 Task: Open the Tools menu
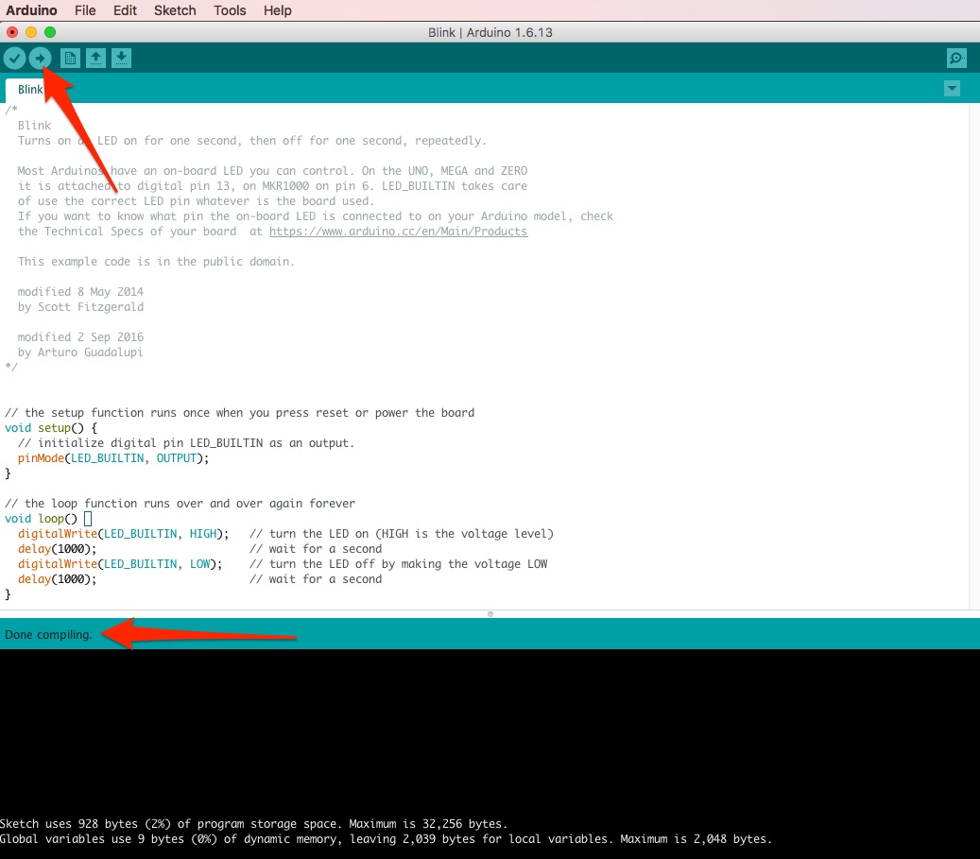click(228, 10)
